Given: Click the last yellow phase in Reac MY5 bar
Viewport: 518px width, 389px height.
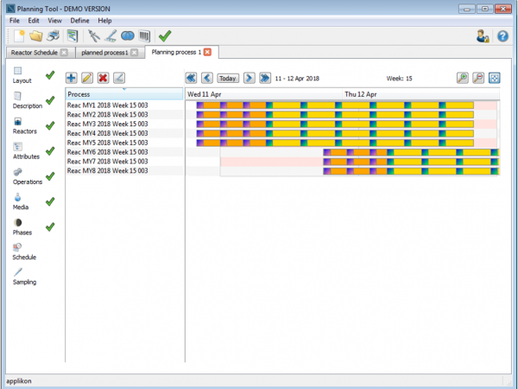Looking at the screenshot, I should 459,143.
